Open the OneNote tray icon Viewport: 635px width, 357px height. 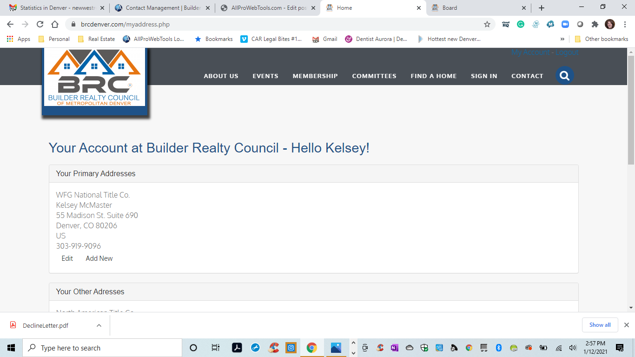tap(395, 348)
